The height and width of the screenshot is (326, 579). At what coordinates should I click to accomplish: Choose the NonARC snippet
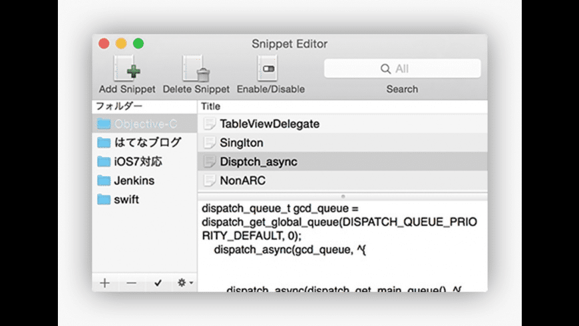pyautogui.click(x=243, y=180)
